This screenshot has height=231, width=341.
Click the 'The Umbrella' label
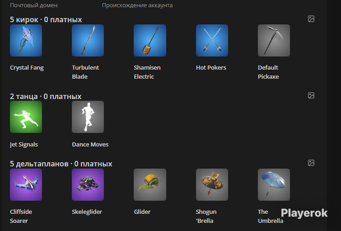pyautogui.click(x=271, y=216)
